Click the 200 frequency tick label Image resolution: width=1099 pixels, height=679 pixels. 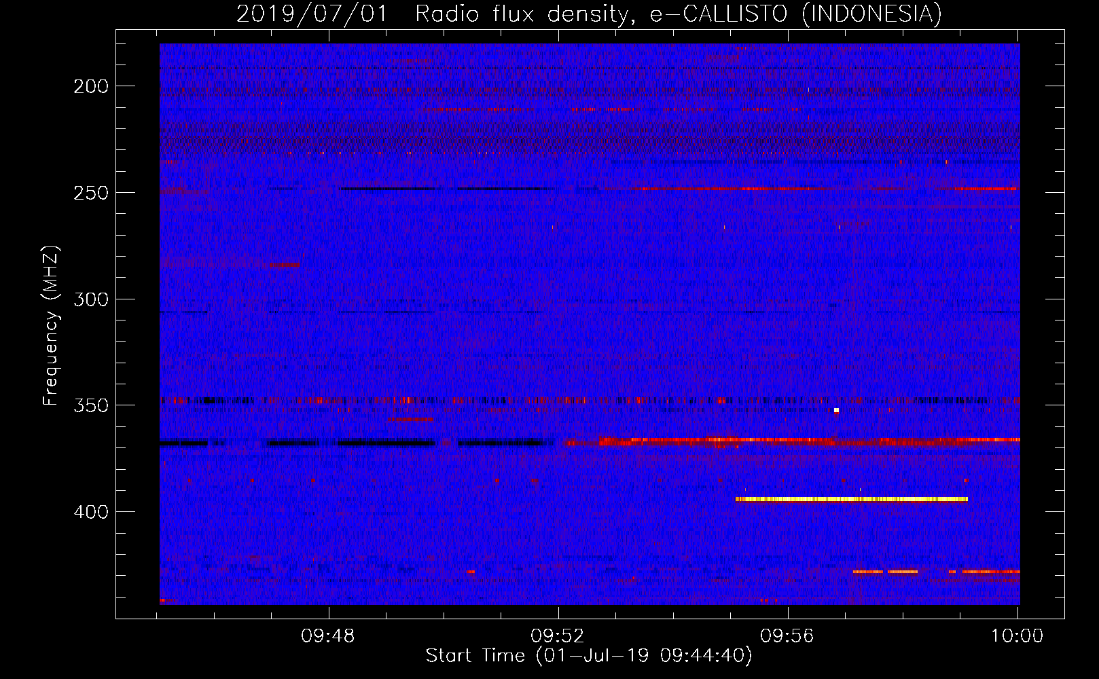pyautogui.click(x=91, y=86)
